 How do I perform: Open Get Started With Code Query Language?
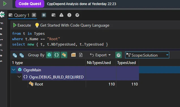[x=72, y=25]
